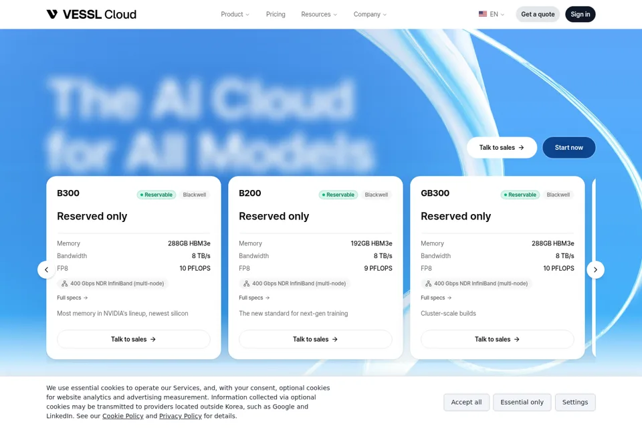
Task: Go to the Pricing page
Action: (x=276, y=14)
